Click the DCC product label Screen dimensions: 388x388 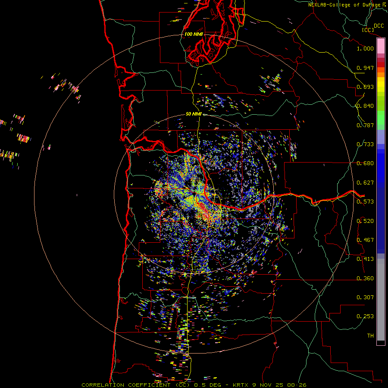tap(379, 26)
